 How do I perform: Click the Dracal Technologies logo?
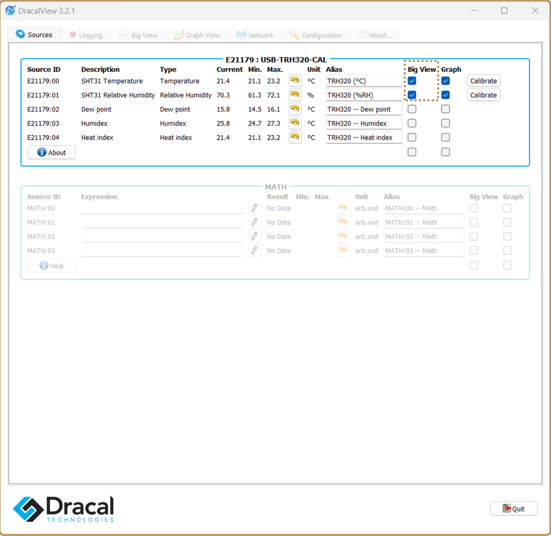64,509
